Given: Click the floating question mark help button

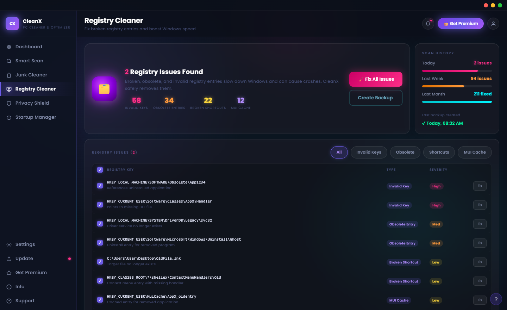Looking at the screenshot, I should (496, 299).
